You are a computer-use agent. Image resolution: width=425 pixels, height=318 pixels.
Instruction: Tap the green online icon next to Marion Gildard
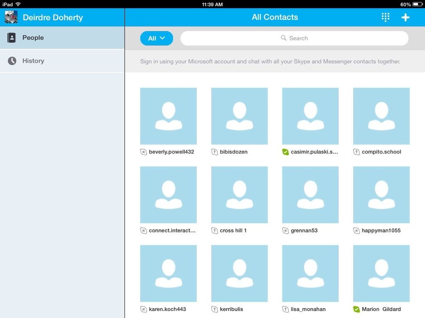coord(356,309)
